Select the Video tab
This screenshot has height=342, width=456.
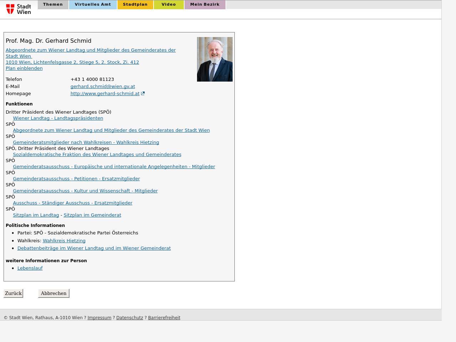[x=169, y=5]
